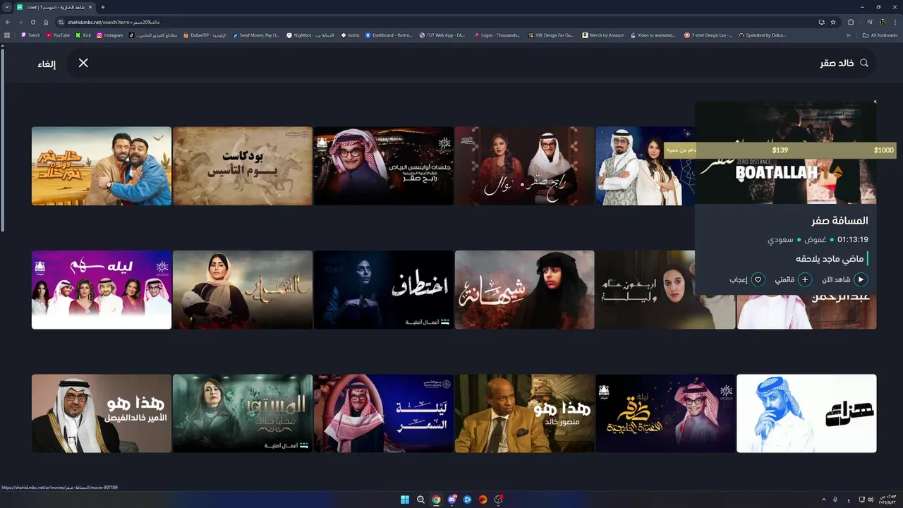Open the شيهانة thumbnail
The width and height of the screenshot is (903, 508).
[525, 289]
